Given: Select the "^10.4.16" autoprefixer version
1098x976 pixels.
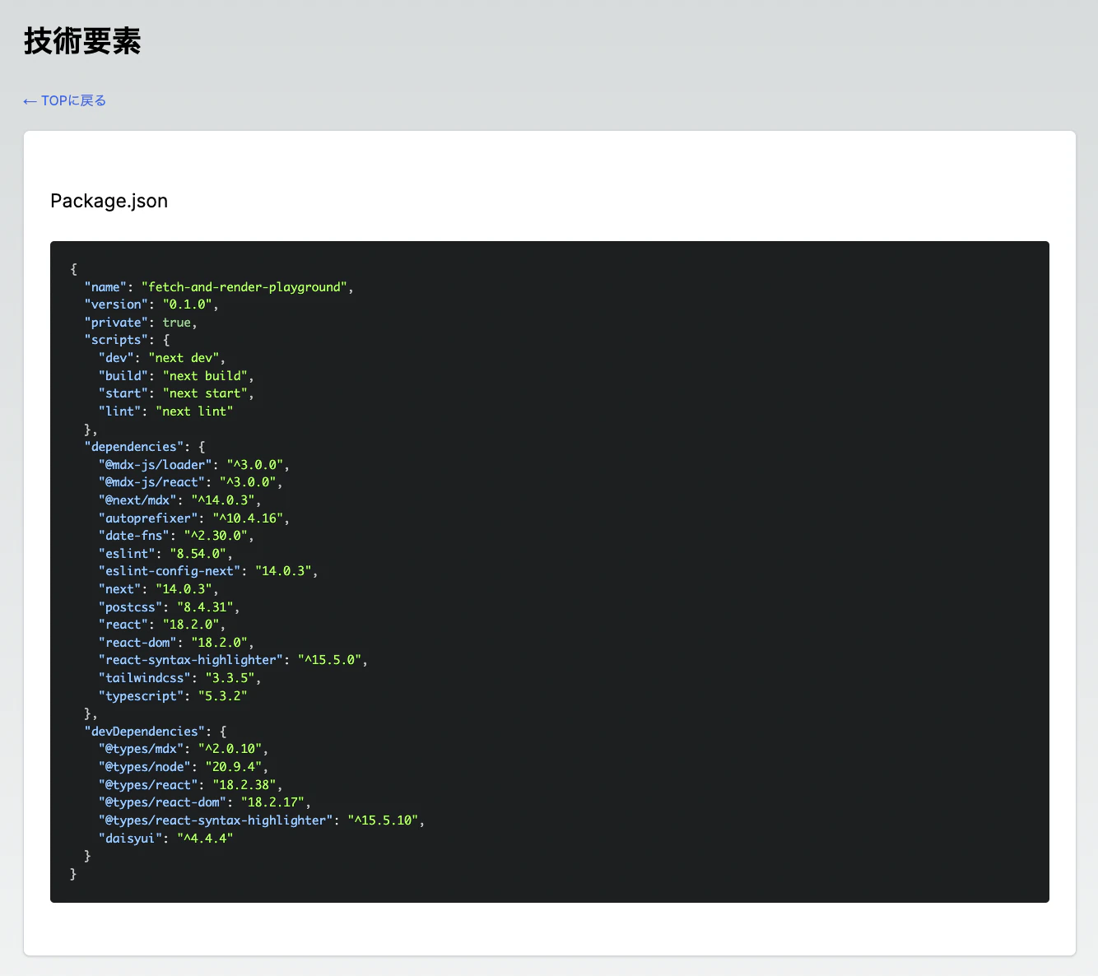Looking at the screenshot, I should click(x=248, y=518).
